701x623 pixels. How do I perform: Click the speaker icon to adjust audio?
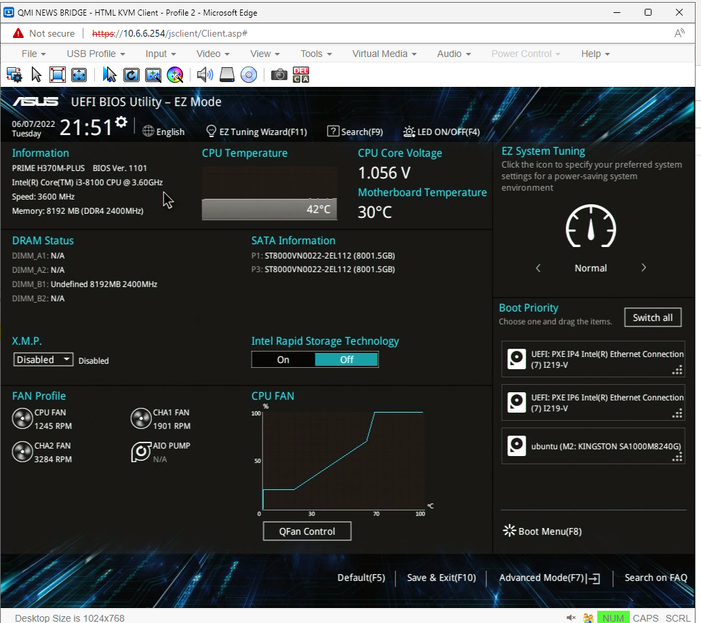pyautogui.click(x=204, y=75)
